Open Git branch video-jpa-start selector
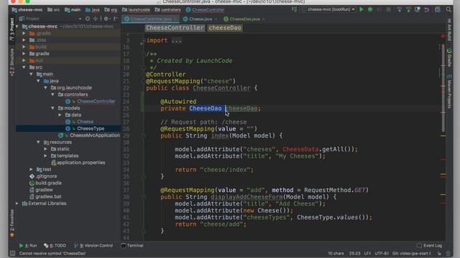 411,254
